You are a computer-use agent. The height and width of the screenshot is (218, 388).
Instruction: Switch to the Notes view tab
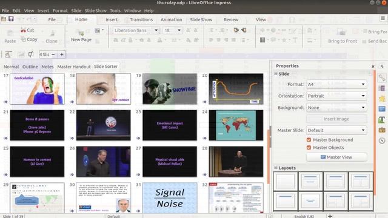47,67
